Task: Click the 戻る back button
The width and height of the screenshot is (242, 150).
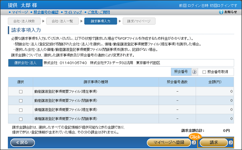Action: [22, 142]
